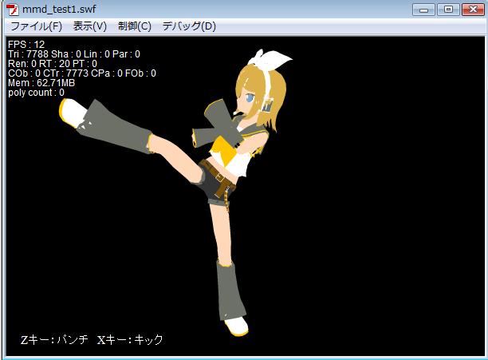Image resolution: width=488 pixels, height=360 pixels.
Task: Click the 'Mem : 62.71MB' text
Action: [x=41, y=83]
